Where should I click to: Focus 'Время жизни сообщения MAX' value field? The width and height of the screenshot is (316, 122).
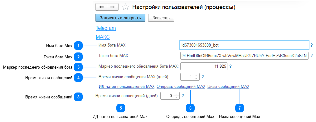pos(187,77)
